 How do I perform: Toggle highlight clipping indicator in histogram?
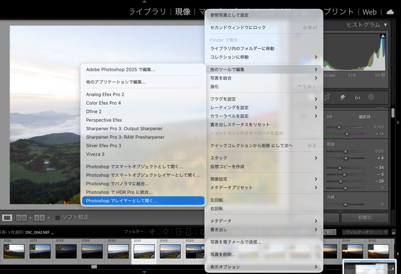[383, 36]
